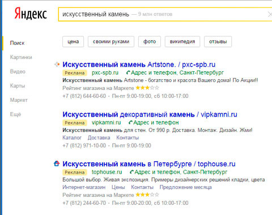Viewport: 272px width, 215px height.
Task: Expand the Ещё sidebar item
Action: click(15, 114)
